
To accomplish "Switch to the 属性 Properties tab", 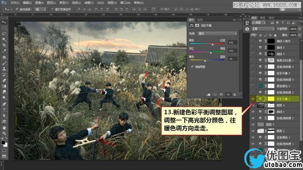I will pos(191,20).
